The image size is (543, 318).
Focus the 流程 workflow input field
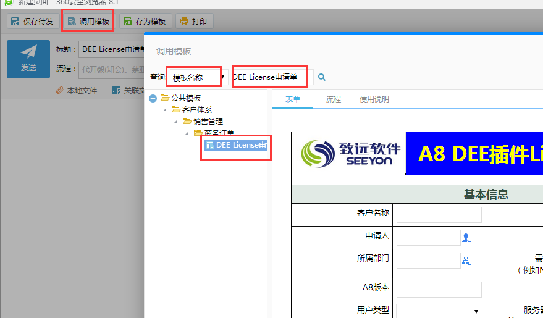pyautogui.click(x=112, y=70)
